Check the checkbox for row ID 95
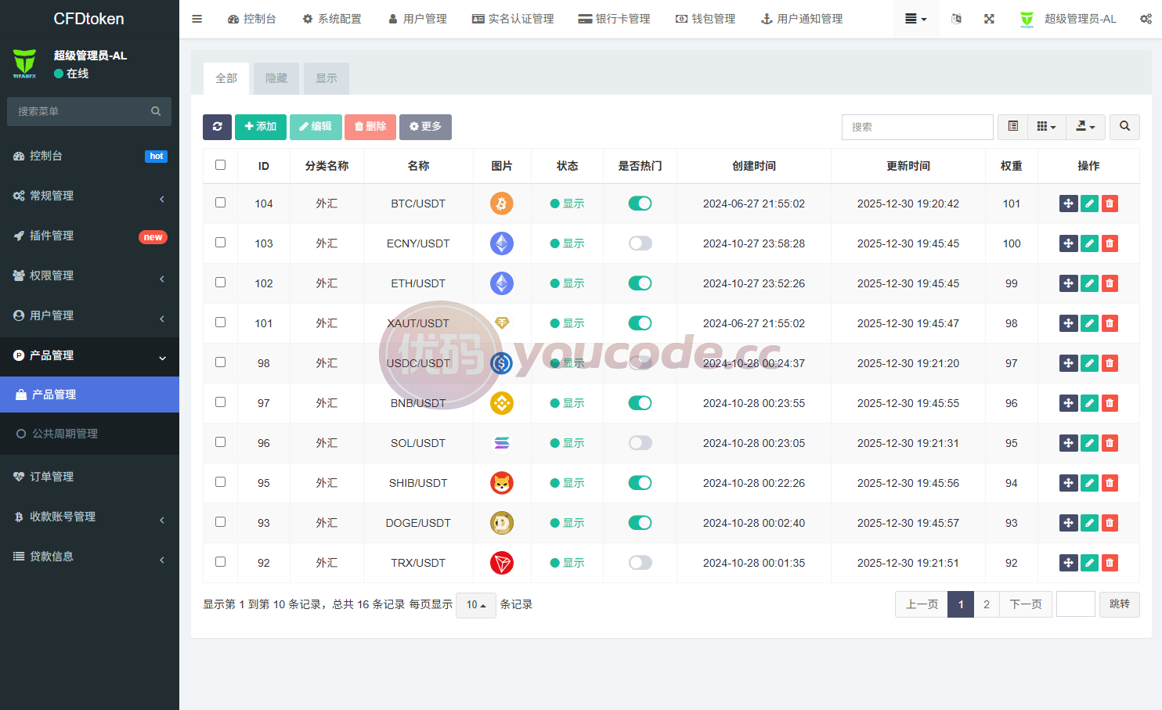 pos(220,481)
